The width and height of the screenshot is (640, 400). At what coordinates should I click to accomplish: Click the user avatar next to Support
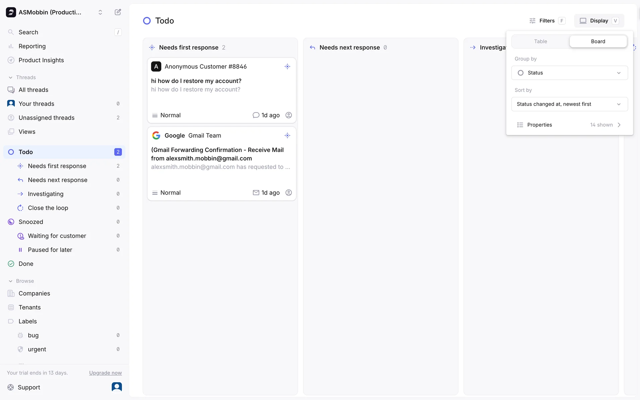117,387
